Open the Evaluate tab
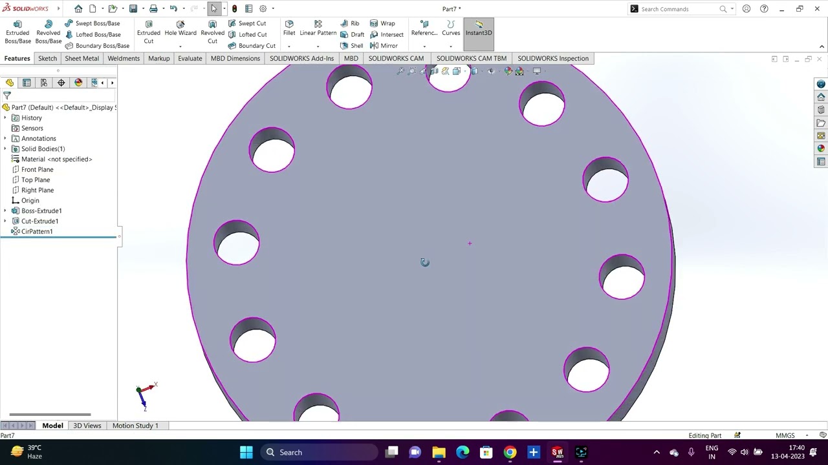 pos(190,58)
